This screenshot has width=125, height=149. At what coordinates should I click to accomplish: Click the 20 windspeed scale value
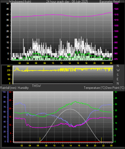[x=8, y=37]
